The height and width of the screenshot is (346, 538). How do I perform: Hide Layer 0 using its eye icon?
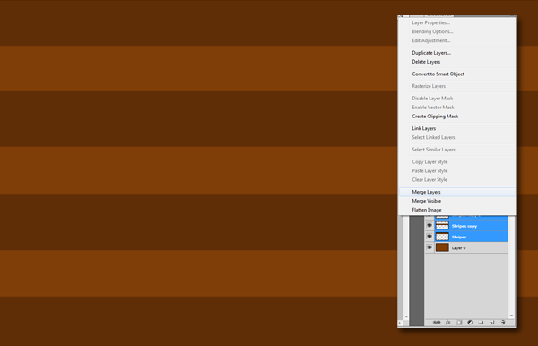click(x=430, y=247)
